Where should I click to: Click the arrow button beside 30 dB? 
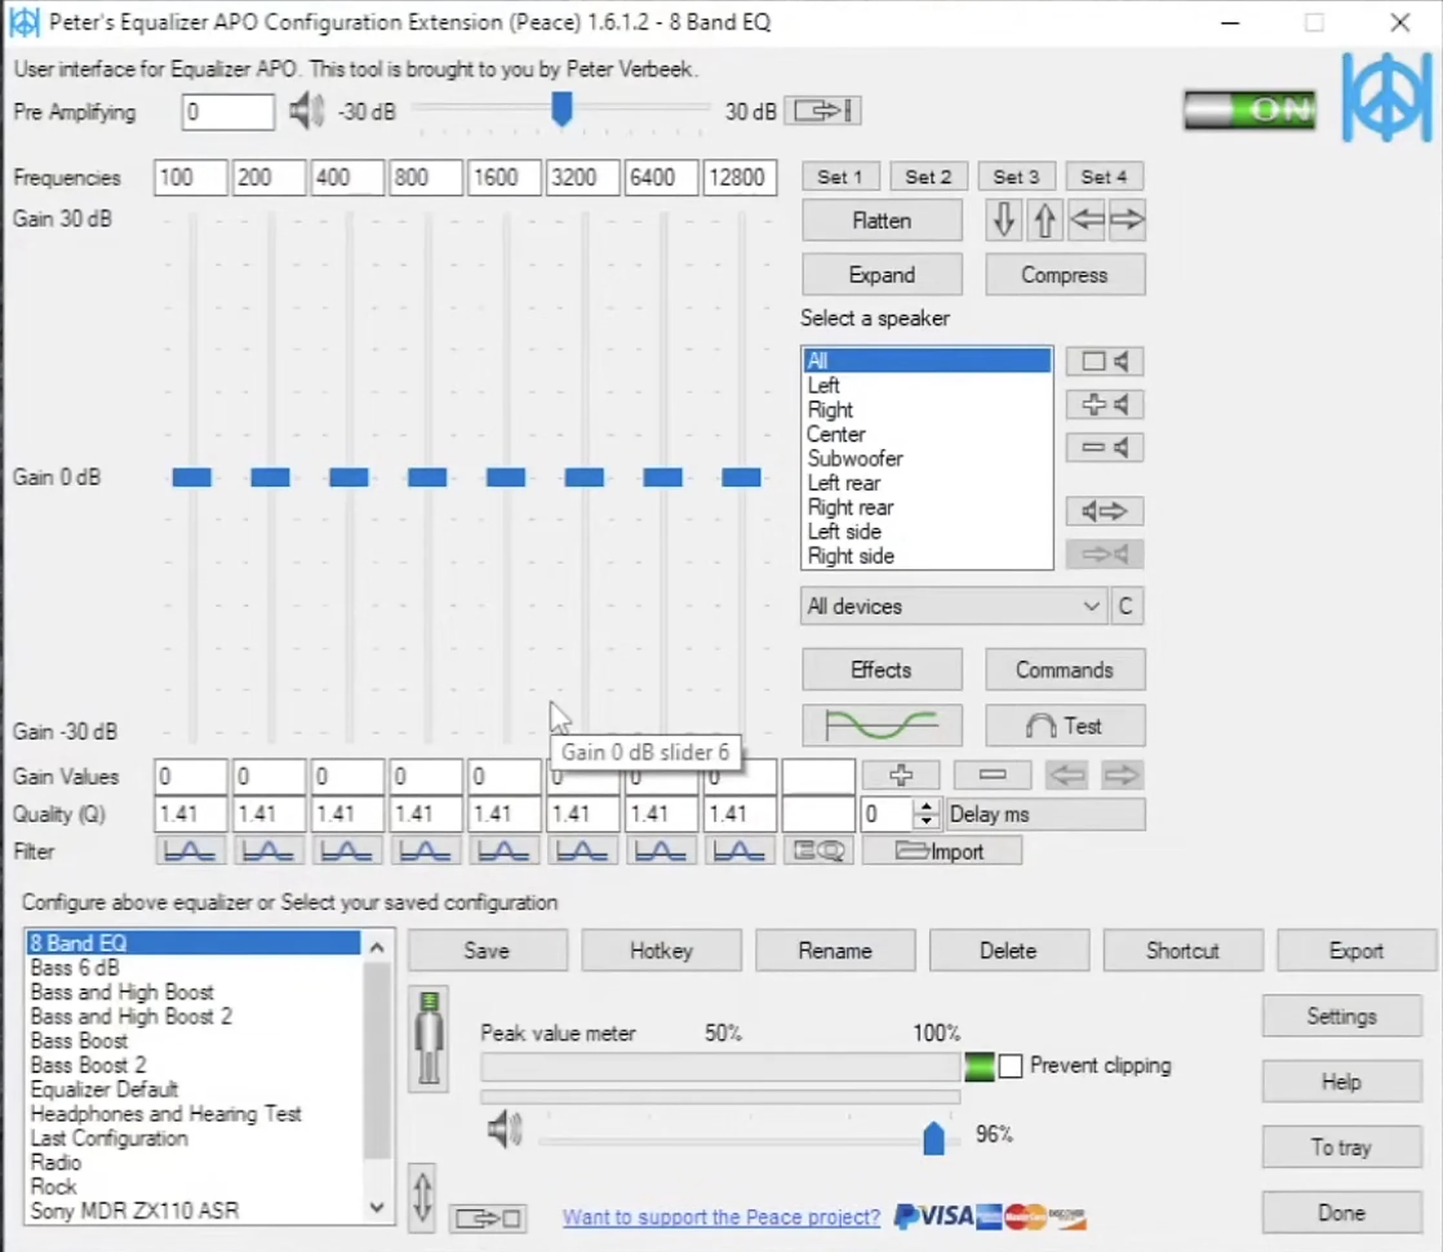[x=822, y=110]
